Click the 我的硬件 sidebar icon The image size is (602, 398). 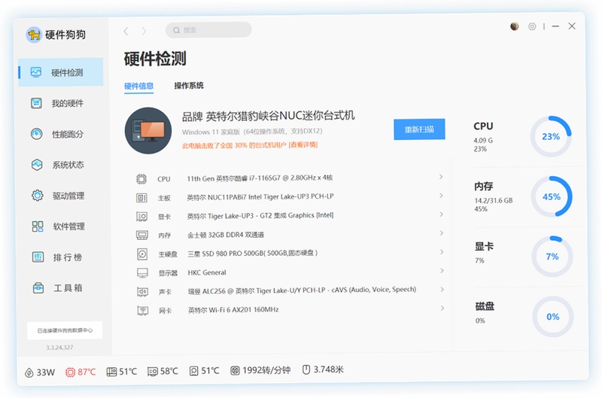pos(36,103)
